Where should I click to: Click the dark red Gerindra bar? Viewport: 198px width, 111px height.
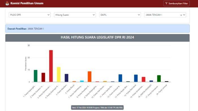coord(43,77)
